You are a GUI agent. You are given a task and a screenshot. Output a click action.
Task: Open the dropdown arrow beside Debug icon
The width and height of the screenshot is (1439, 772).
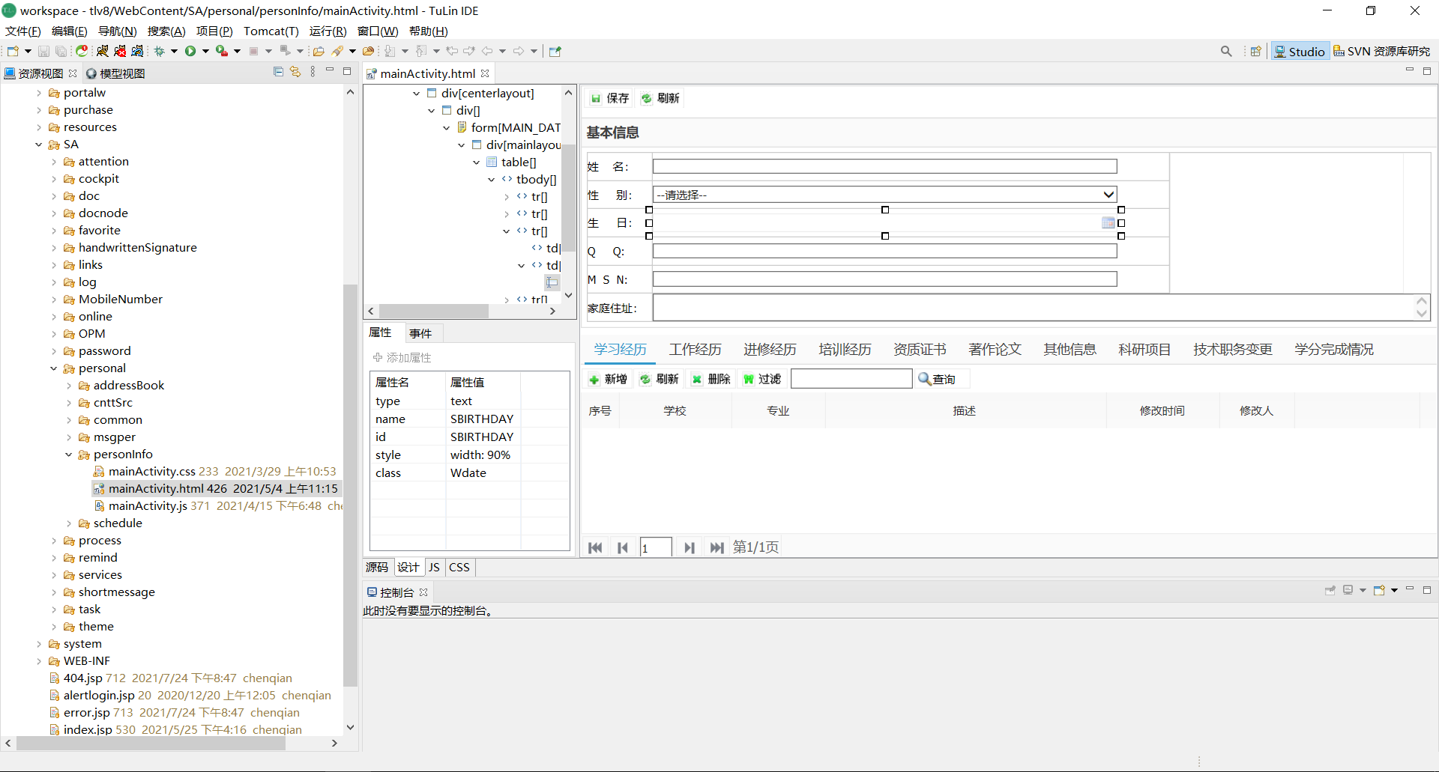tap(174, 51)
